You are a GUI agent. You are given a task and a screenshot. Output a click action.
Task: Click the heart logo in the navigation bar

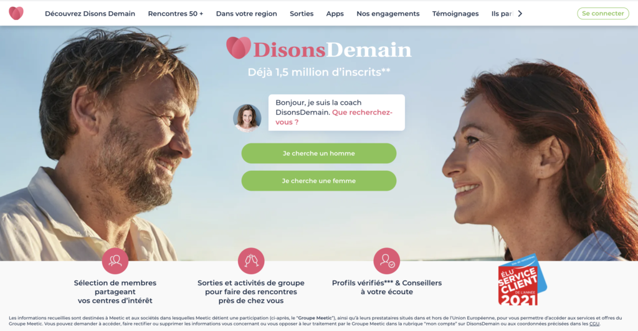pyautogui.click(x=16, y=14)
